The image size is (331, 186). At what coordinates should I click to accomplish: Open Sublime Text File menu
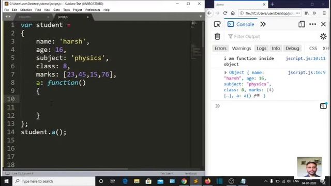[7, 10]
